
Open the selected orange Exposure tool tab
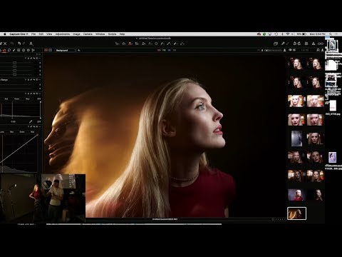pos(4,50)
